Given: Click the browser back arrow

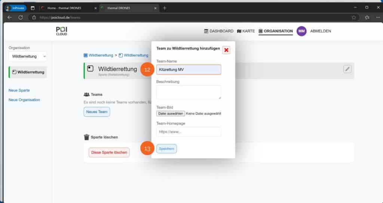Looking at the screenshot, I should coord(10,17).
